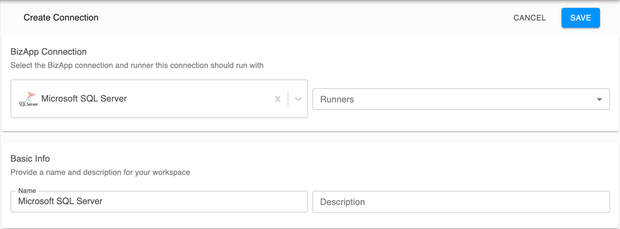Click the Create Connection page title
Screen dimensions: 620x229
click(x=61, y=18)
